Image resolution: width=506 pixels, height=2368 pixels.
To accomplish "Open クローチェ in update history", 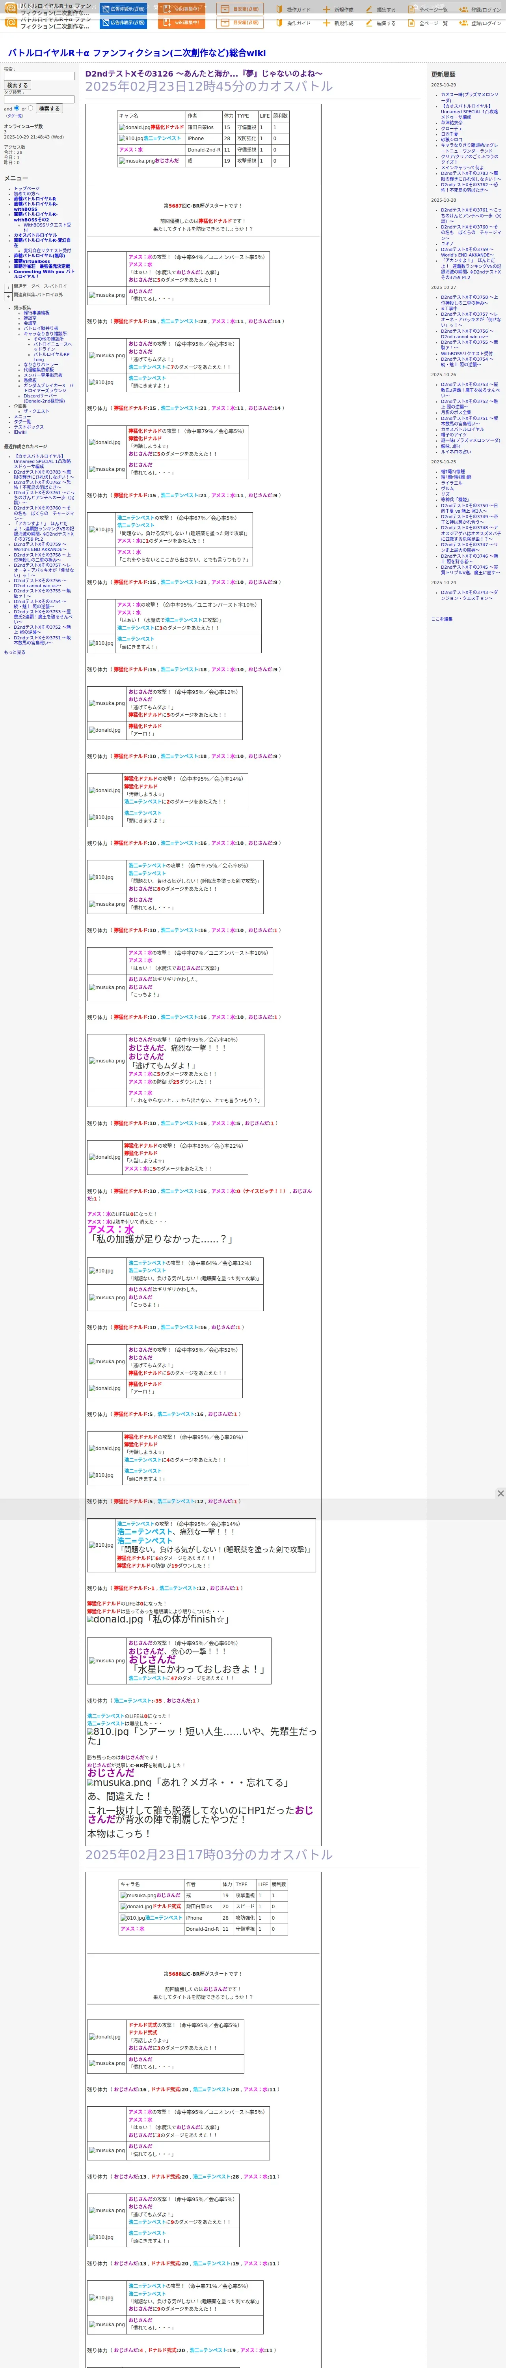I will [452, 128].
